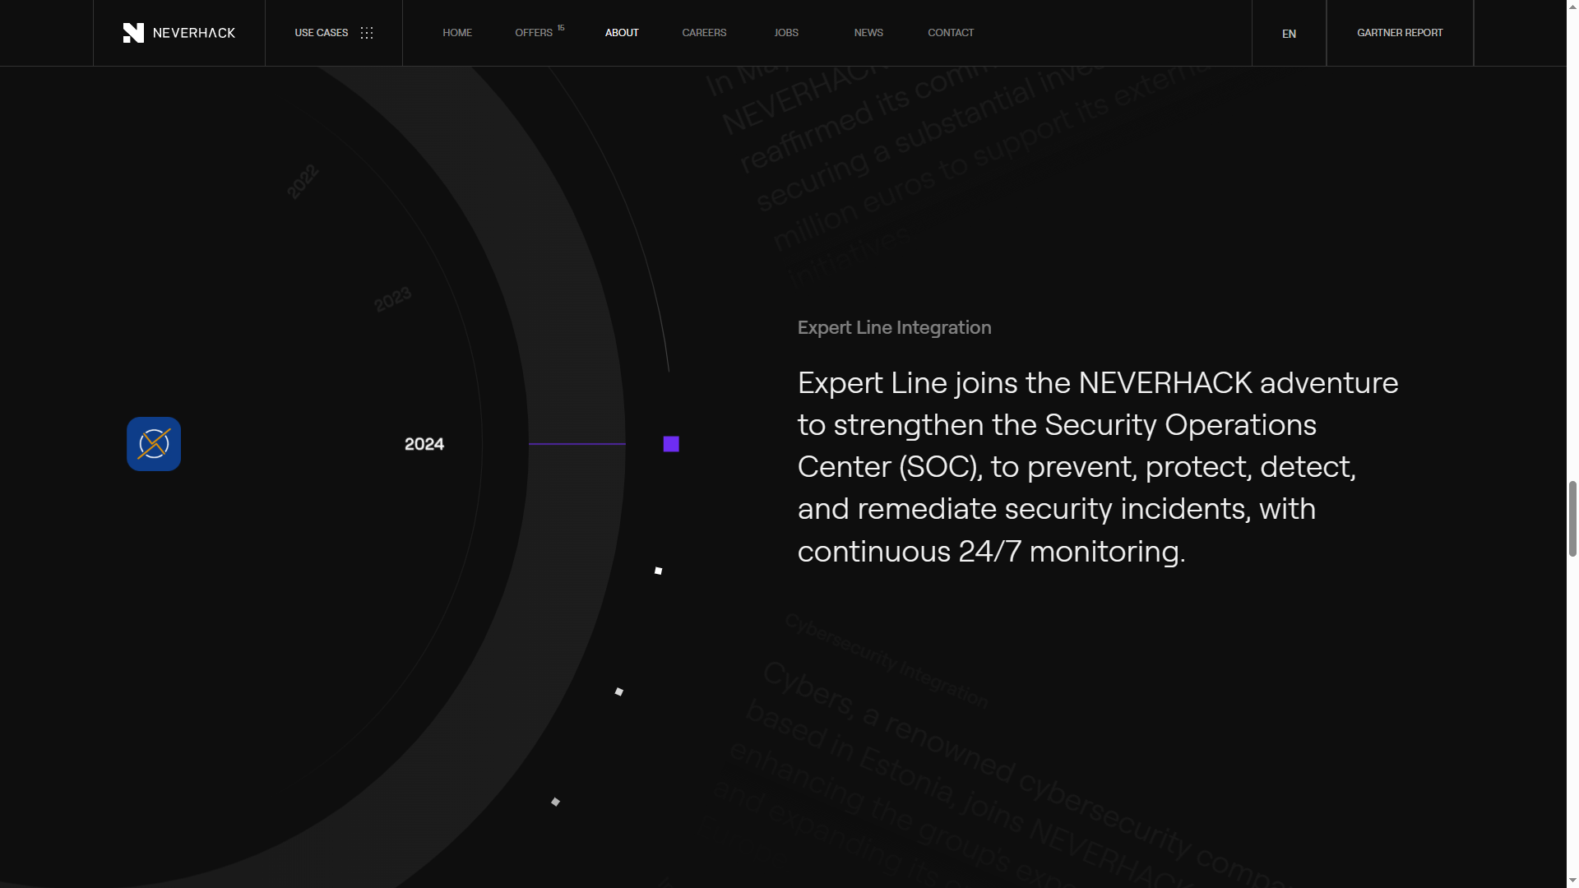Open the CAREERS menu item

(704, 33)
